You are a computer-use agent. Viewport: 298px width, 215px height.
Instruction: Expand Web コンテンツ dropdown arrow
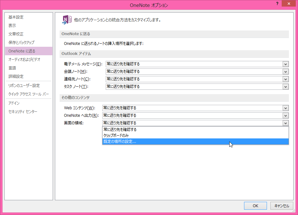pos(285,108)
